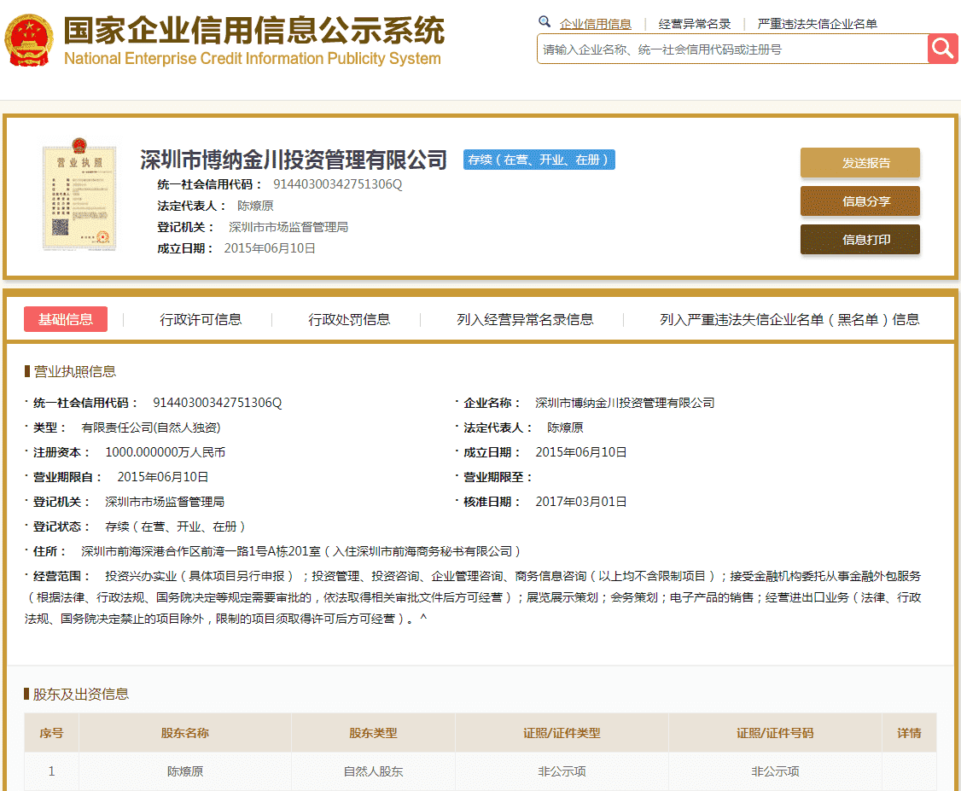Click shareholder name 陈燎原 in table
961x791 pixels.
click(184, 771)
